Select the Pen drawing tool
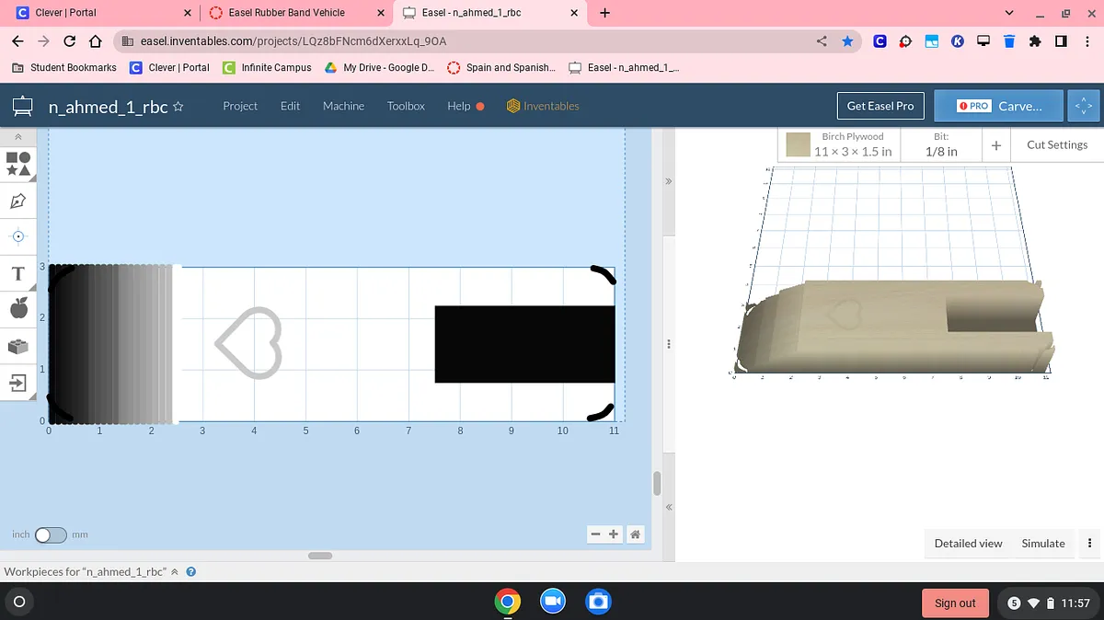Screen dimensions: 1104x620 (18, 201)
